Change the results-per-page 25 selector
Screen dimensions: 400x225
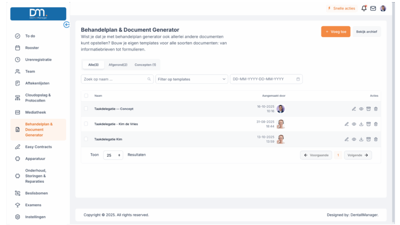113,155
